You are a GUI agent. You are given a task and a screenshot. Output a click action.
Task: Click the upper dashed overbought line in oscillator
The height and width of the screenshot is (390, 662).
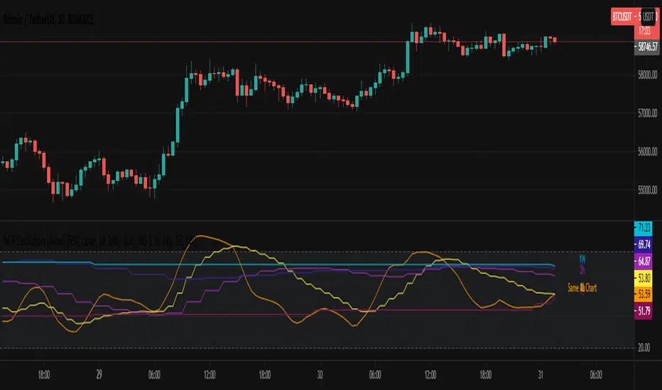pos(317,252)
